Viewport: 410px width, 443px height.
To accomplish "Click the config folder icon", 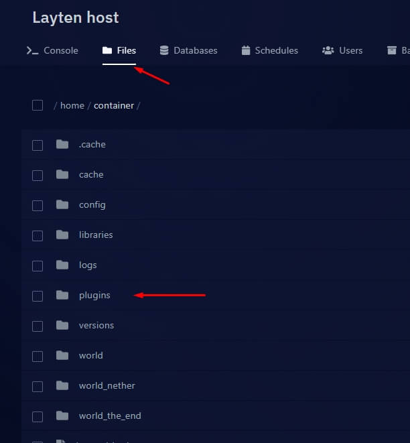I will point(62,204).
